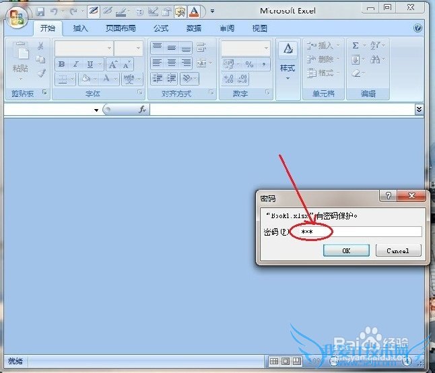Toggle Underline formatting

[90, 65]
